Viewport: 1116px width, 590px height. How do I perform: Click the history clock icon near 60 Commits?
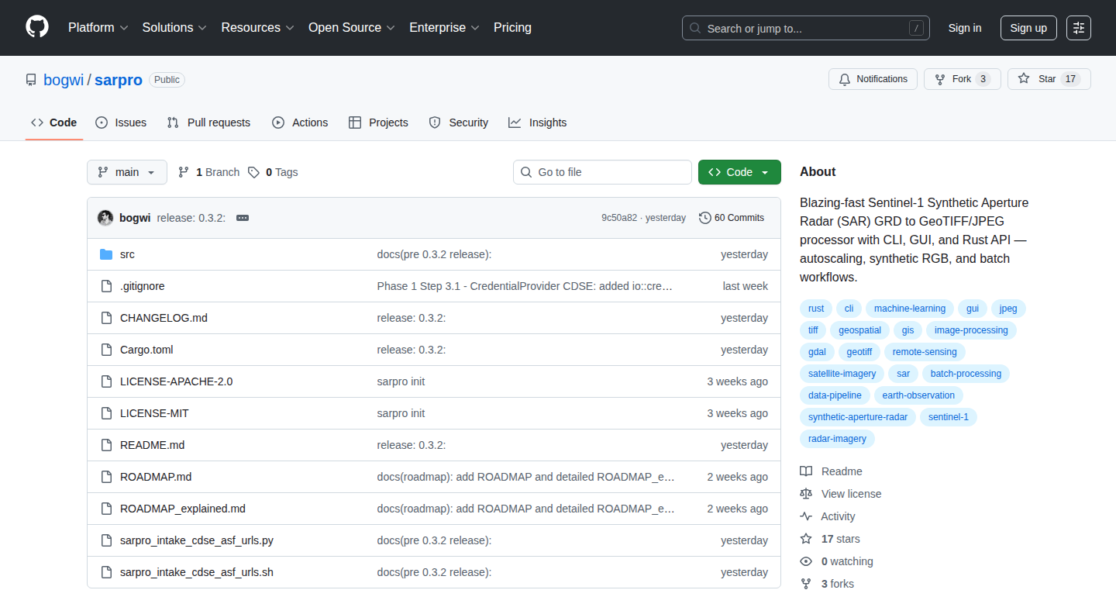[704, 218]
